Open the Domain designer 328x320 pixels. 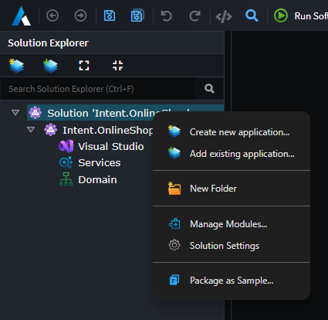tap(97, 179)
